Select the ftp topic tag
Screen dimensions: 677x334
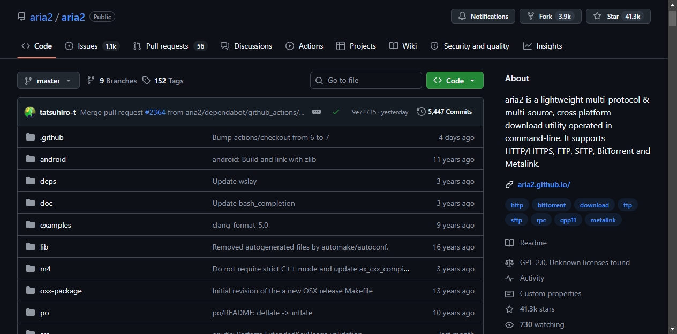628,205
